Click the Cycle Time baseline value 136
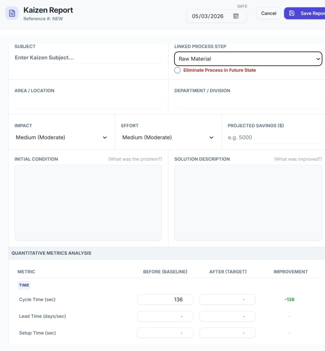 165,299
